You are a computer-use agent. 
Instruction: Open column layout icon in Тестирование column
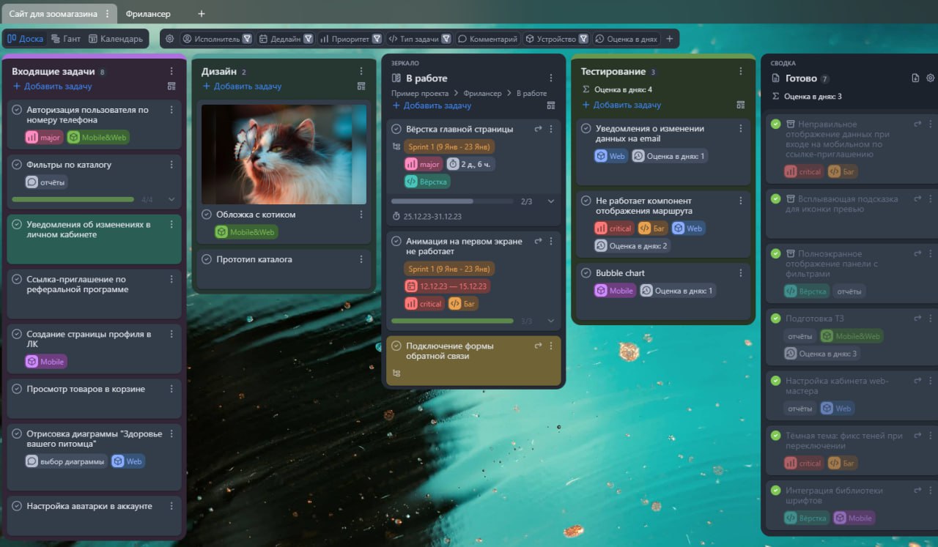741,105
